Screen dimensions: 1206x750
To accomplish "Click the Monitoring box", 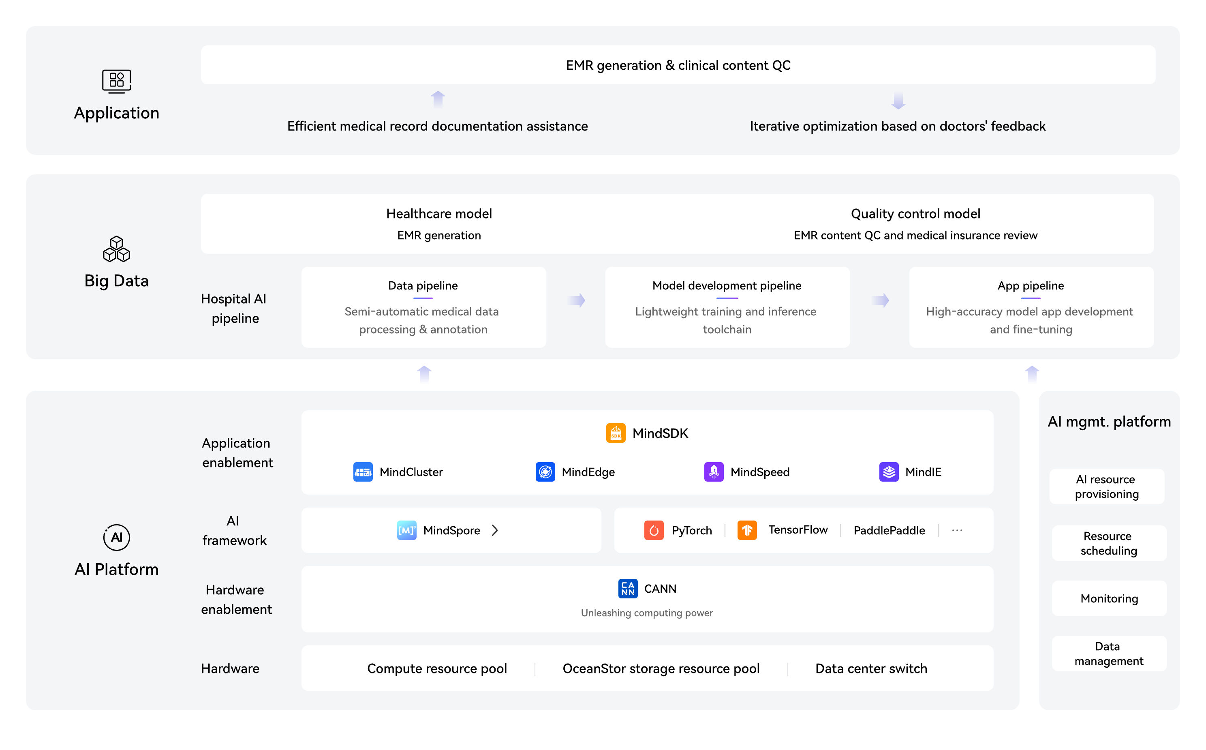I will tap(1109, 599).
